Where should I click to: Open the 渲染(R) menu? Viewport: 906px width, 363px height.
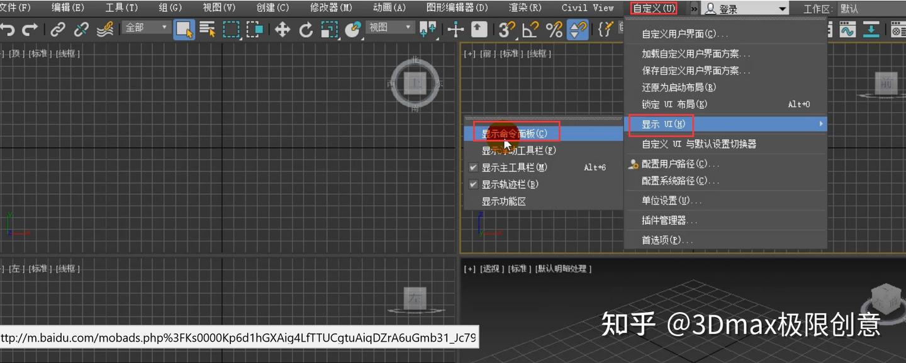525,8
